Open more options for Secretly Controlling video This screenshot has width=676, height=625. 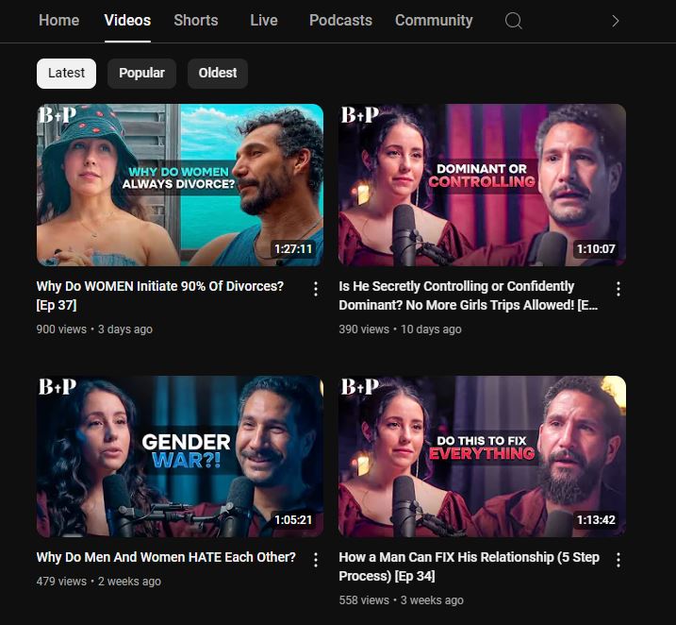coord(618,289)
